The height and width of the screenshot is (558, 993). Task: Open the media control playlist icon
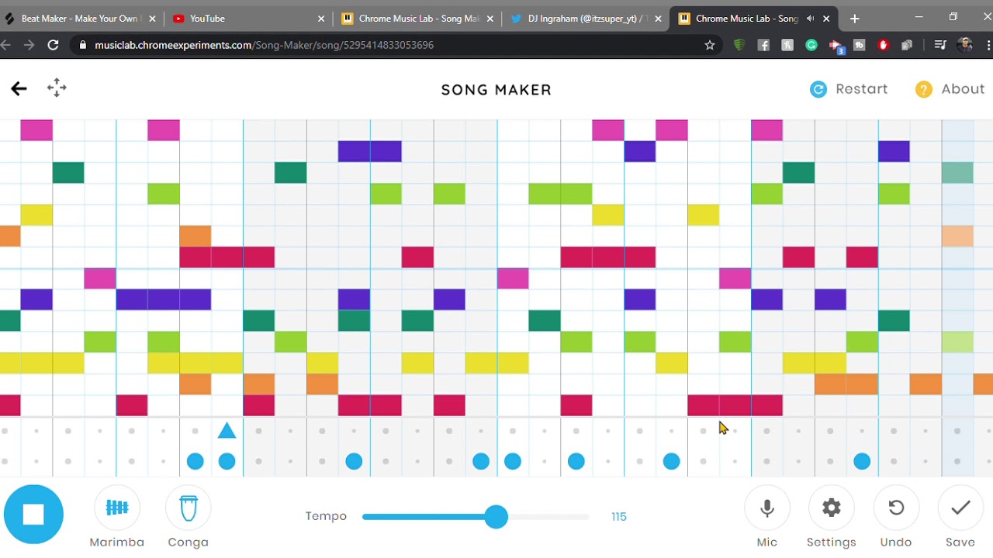coord(940,45)
